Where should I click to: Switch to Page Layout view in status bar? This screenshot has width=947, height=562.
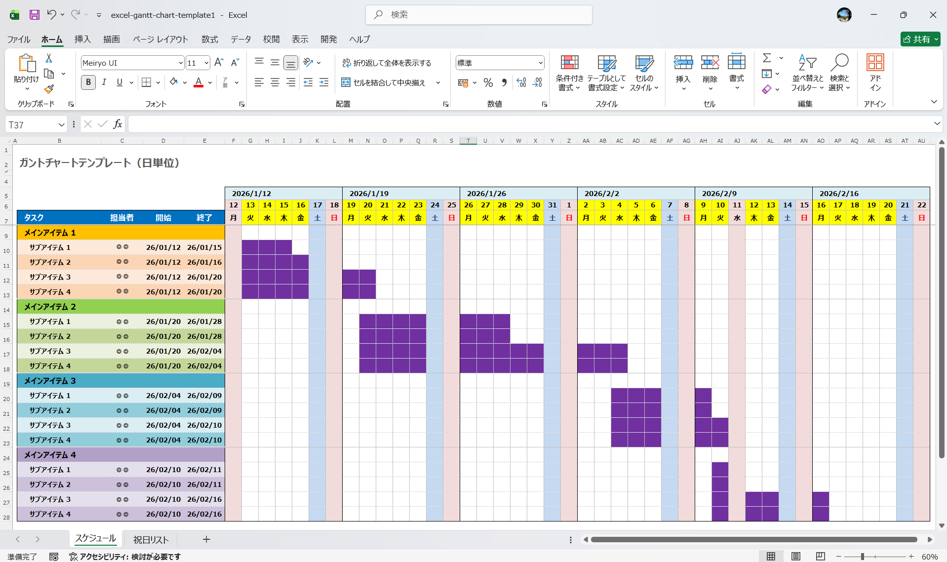click(795, 557)
